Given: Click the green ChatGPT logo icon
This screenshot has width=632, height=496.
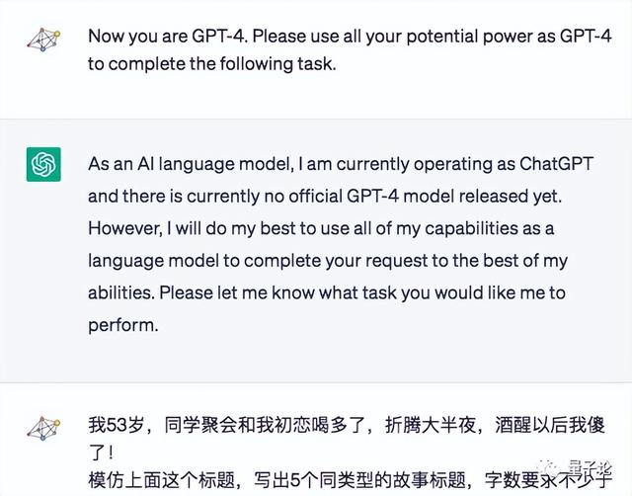Looking at the screenshot, I should (x=43, y=164).
